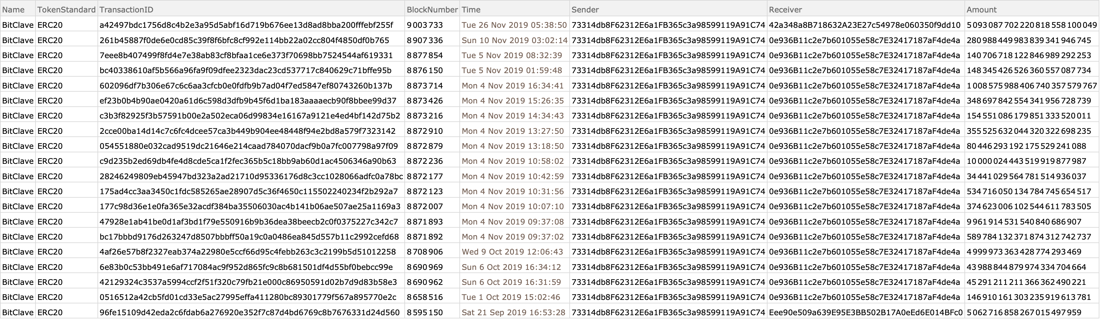Screen dimensions: 1100x328
Task: Click amount 280 988 449 983 839 341 946 745
Action: point(1029,41)
